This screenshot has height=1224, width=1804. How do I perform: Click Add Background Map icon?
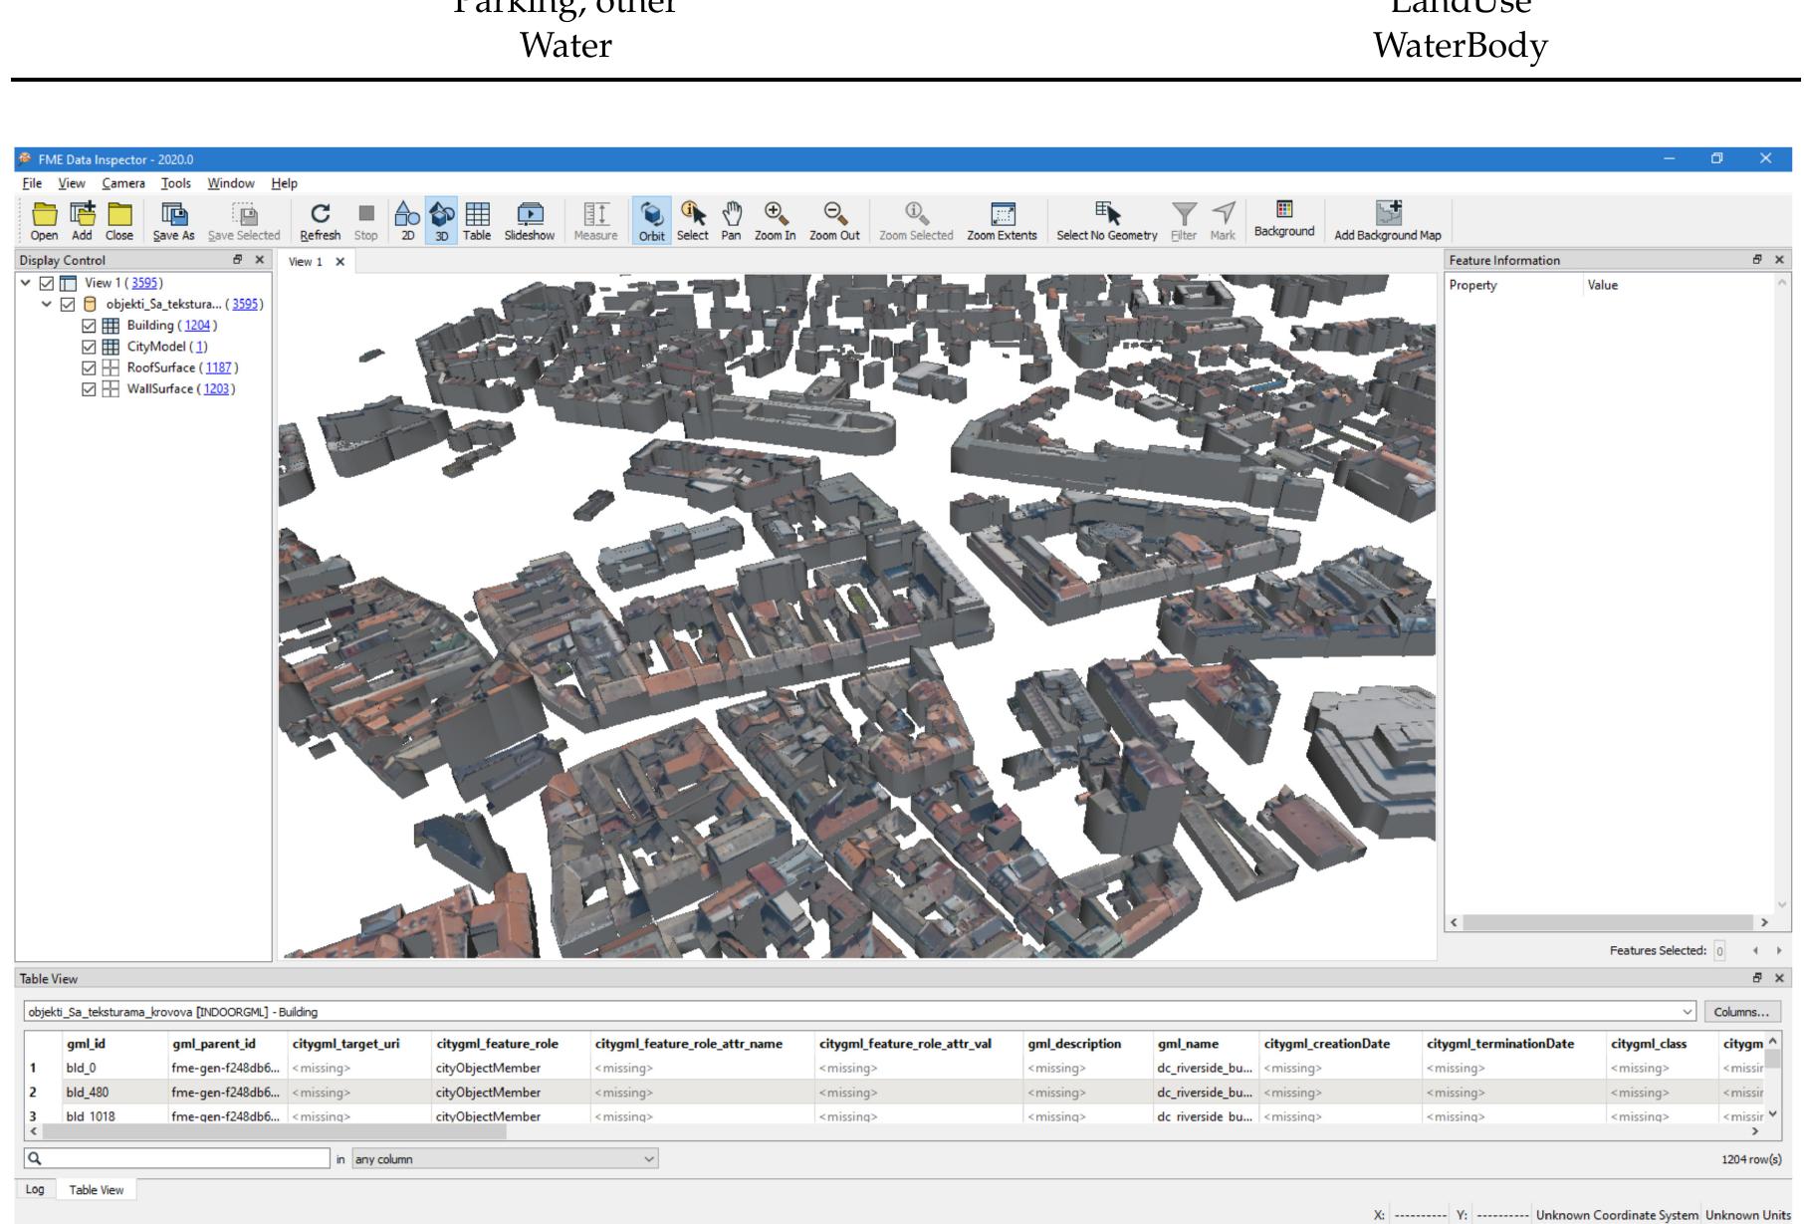(x=1388, y=221)
